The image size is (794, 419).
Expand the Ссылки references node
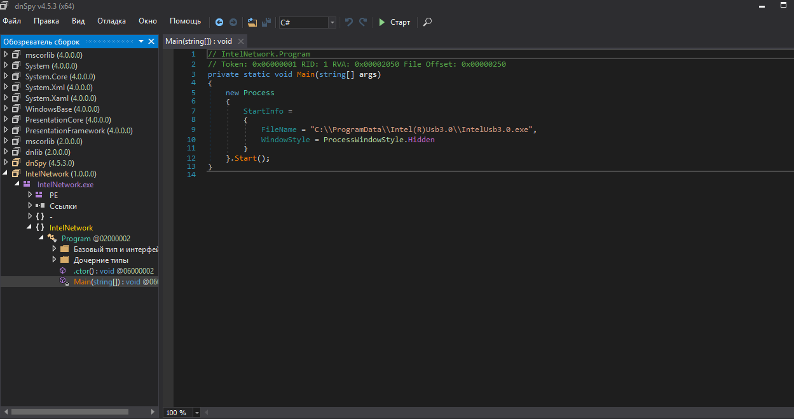click(30, 206)
